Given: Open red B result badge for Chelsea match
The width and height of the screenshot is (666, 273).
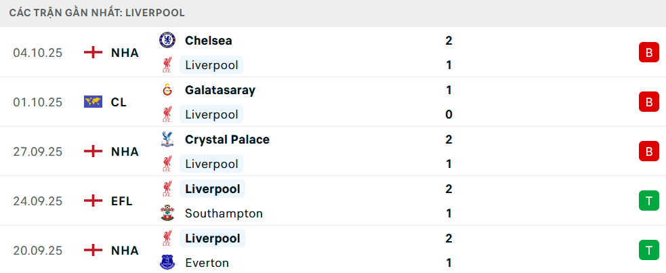Looking at the screenshot, I should (x=648, y=53).
